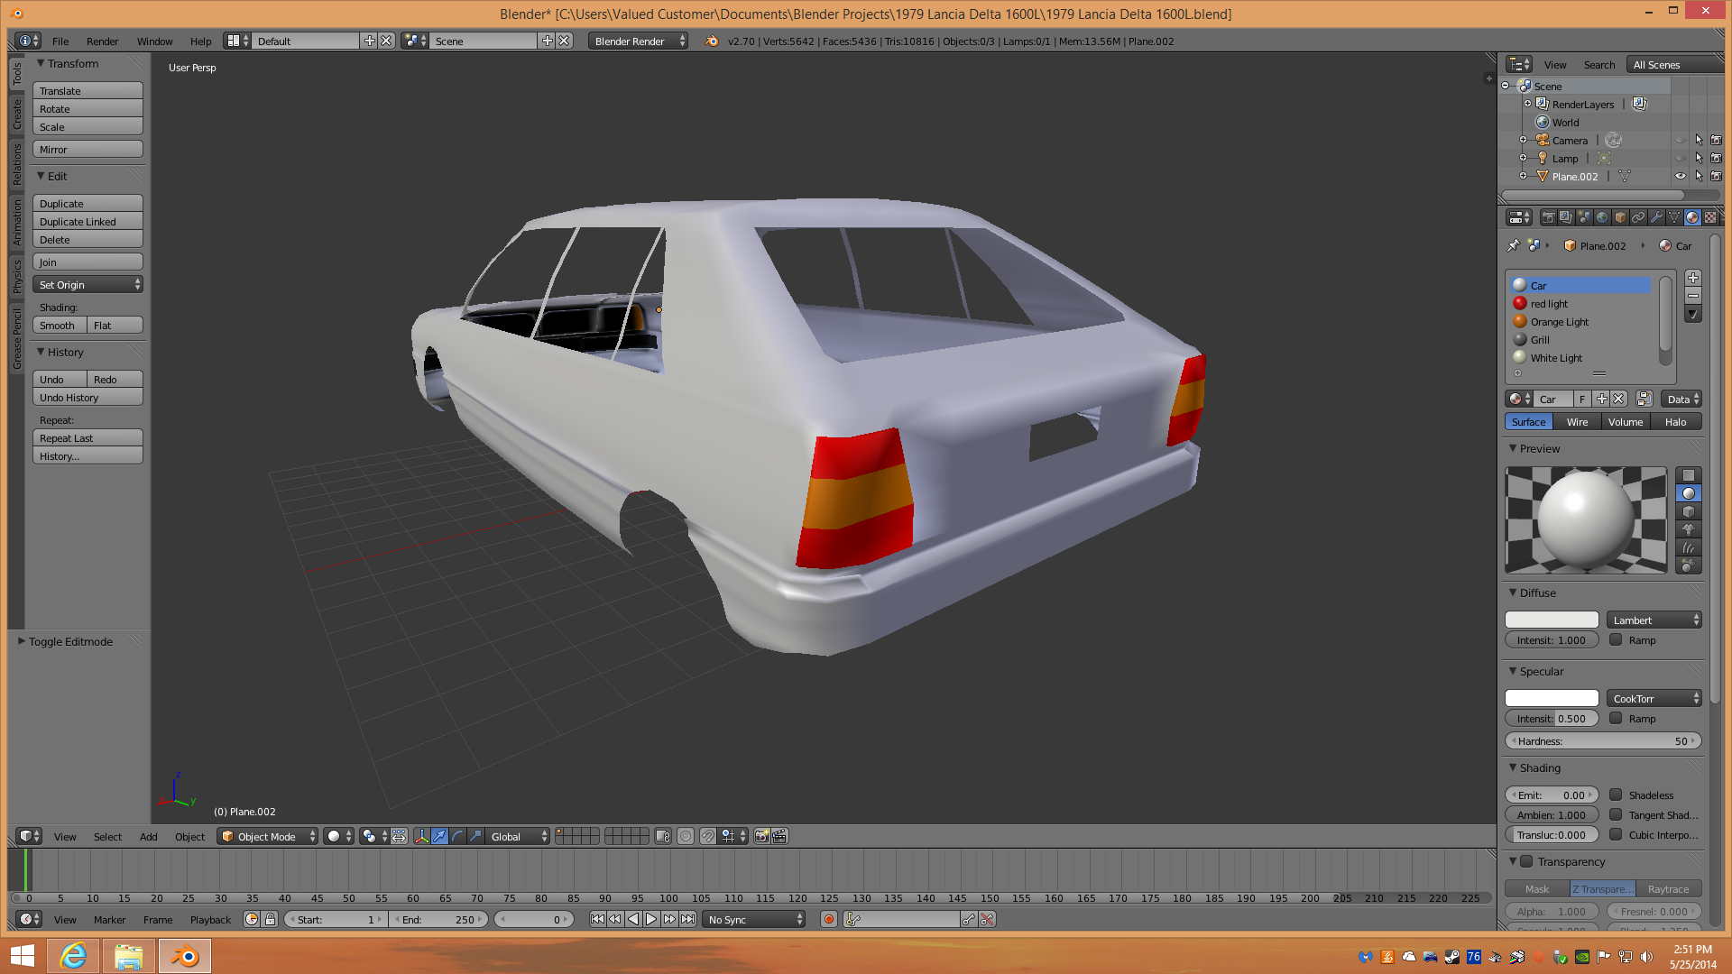Open the Blender Render engine dropdown
The height and width of the screenshot is (974, 1732).
point(638,41)
